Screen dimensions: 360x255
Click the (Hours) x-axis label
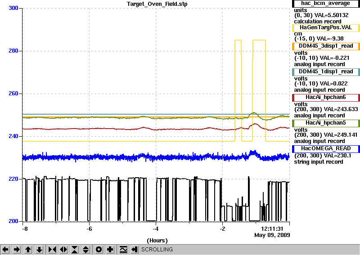[x=157, y=241]
